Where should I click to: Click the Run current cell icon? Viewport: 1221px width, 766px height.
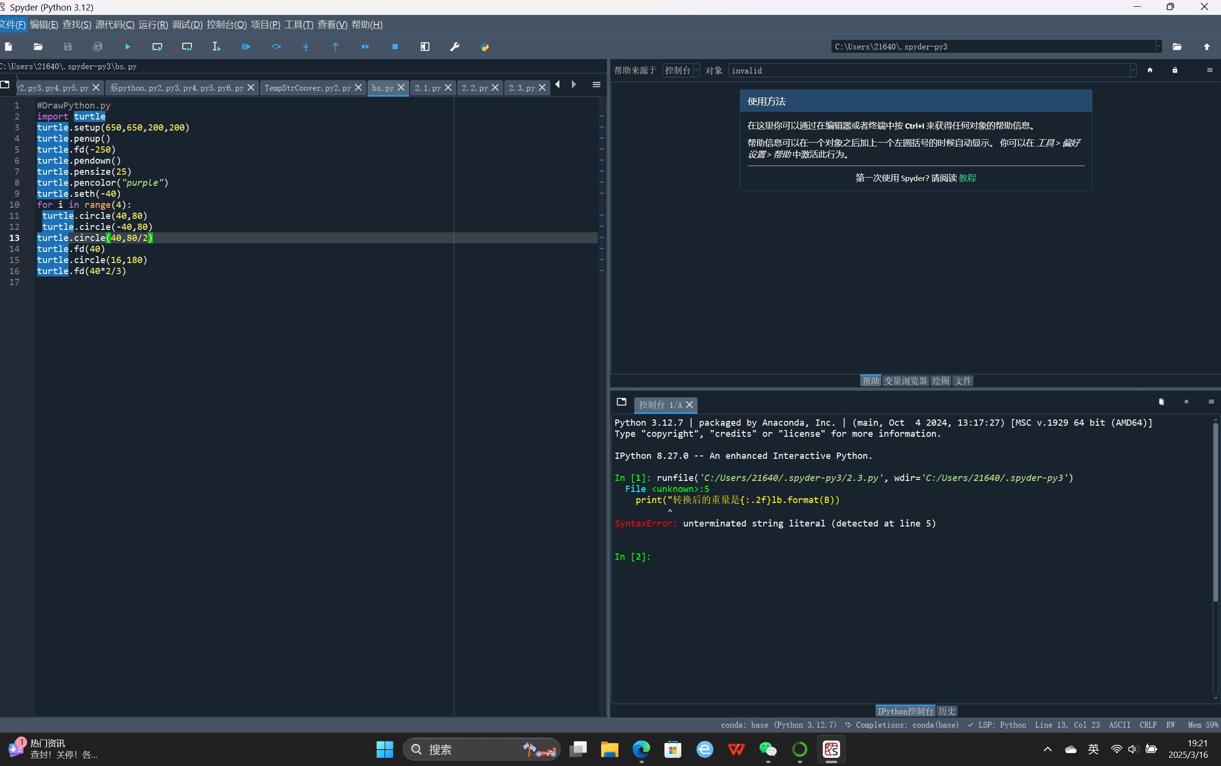coord(157,47)
